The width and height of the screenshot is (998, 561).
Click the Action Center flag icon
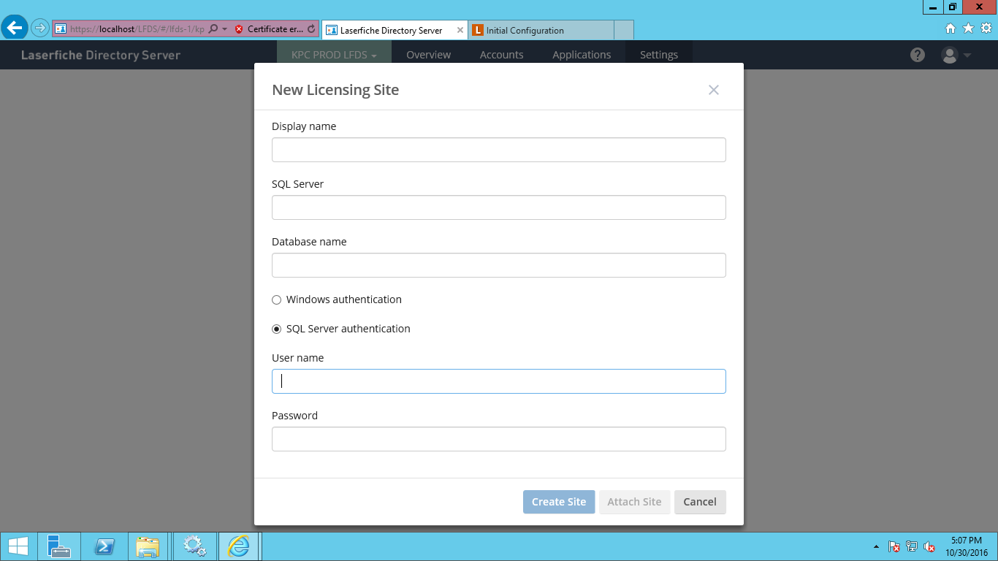pyautogui.click(x=894, y=546)
